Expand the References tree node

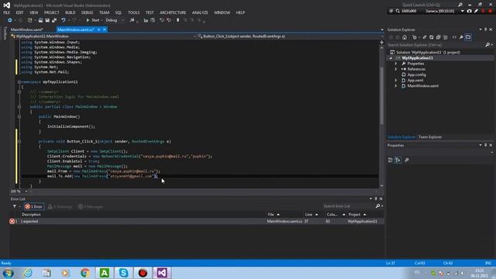point(396,69)
